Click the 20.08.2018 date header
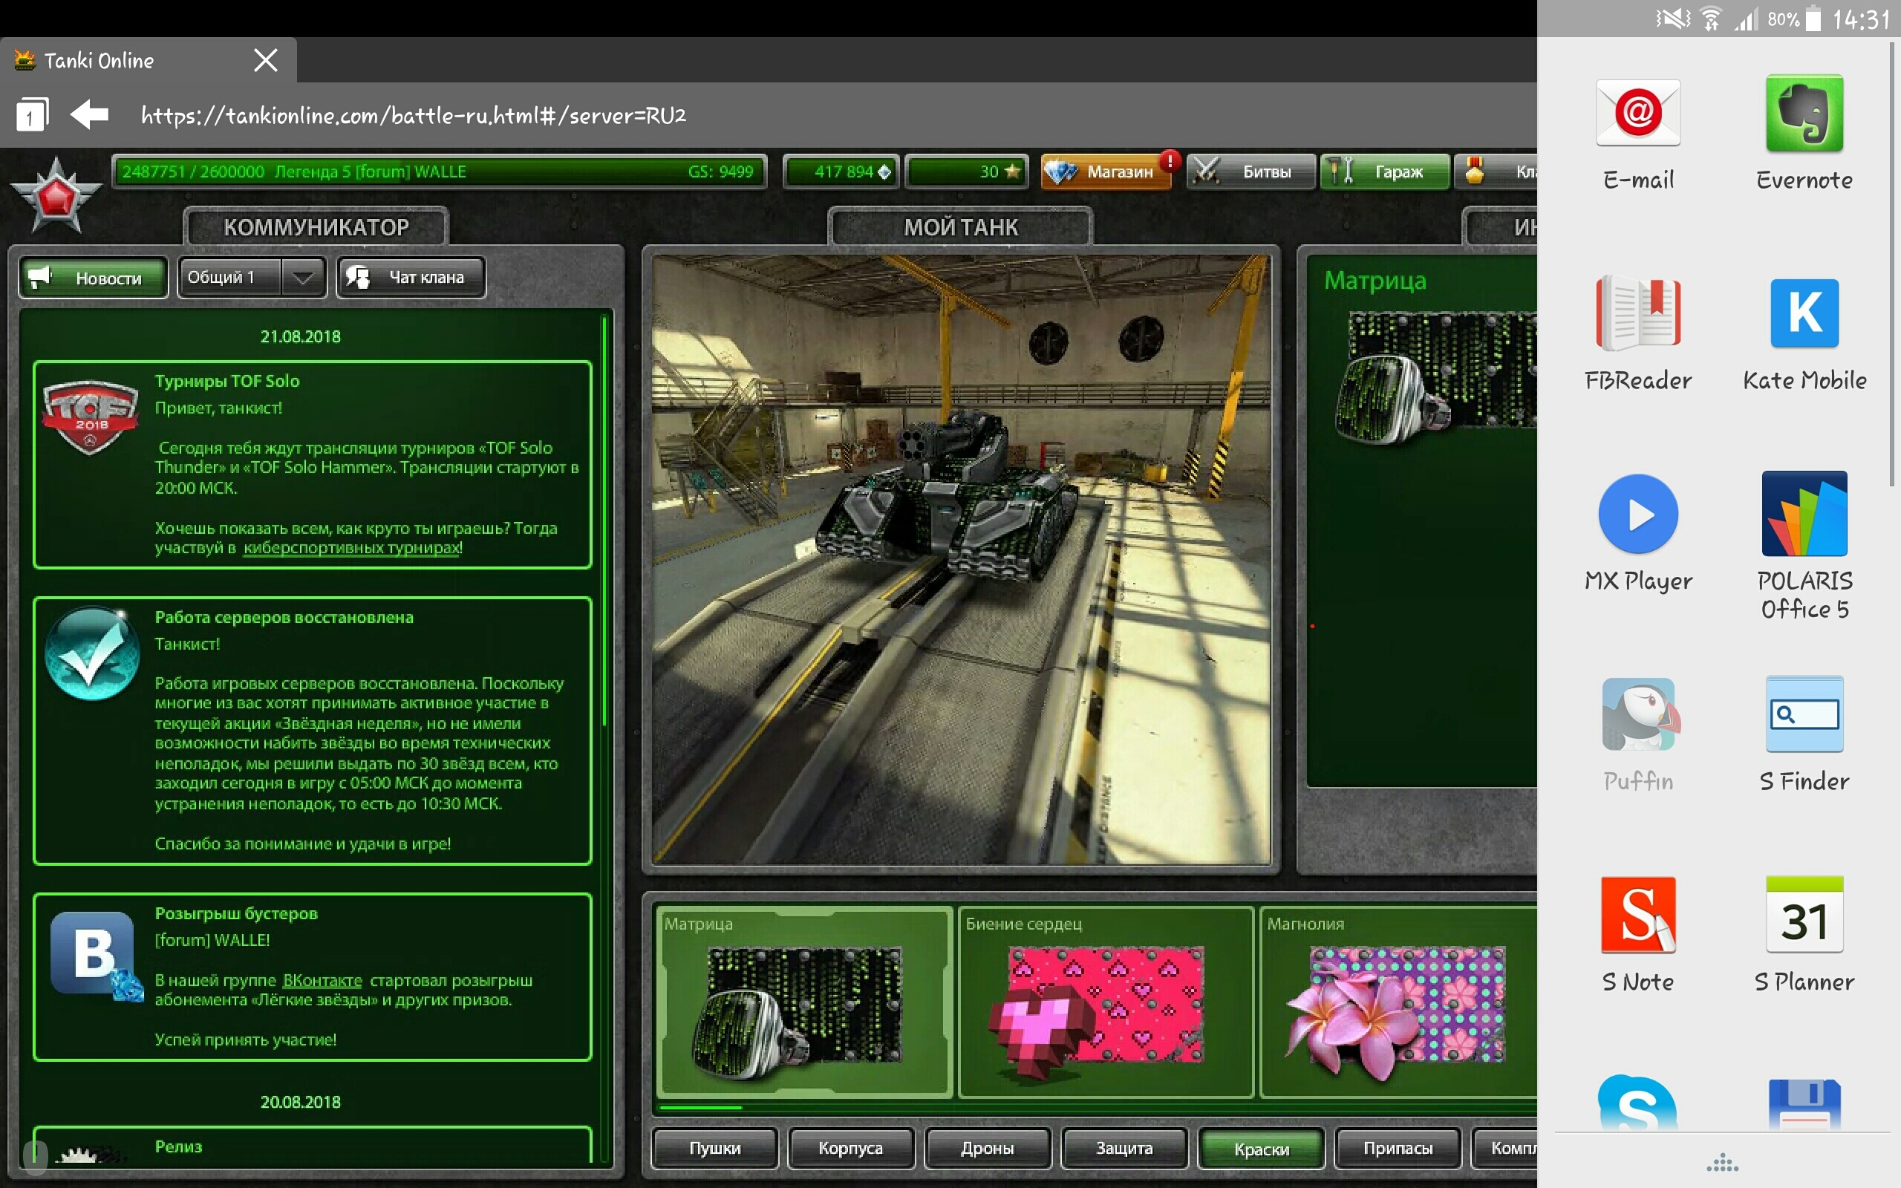The height and width of the screenshot is (1188, 1901). click(x=301, y=1102)
